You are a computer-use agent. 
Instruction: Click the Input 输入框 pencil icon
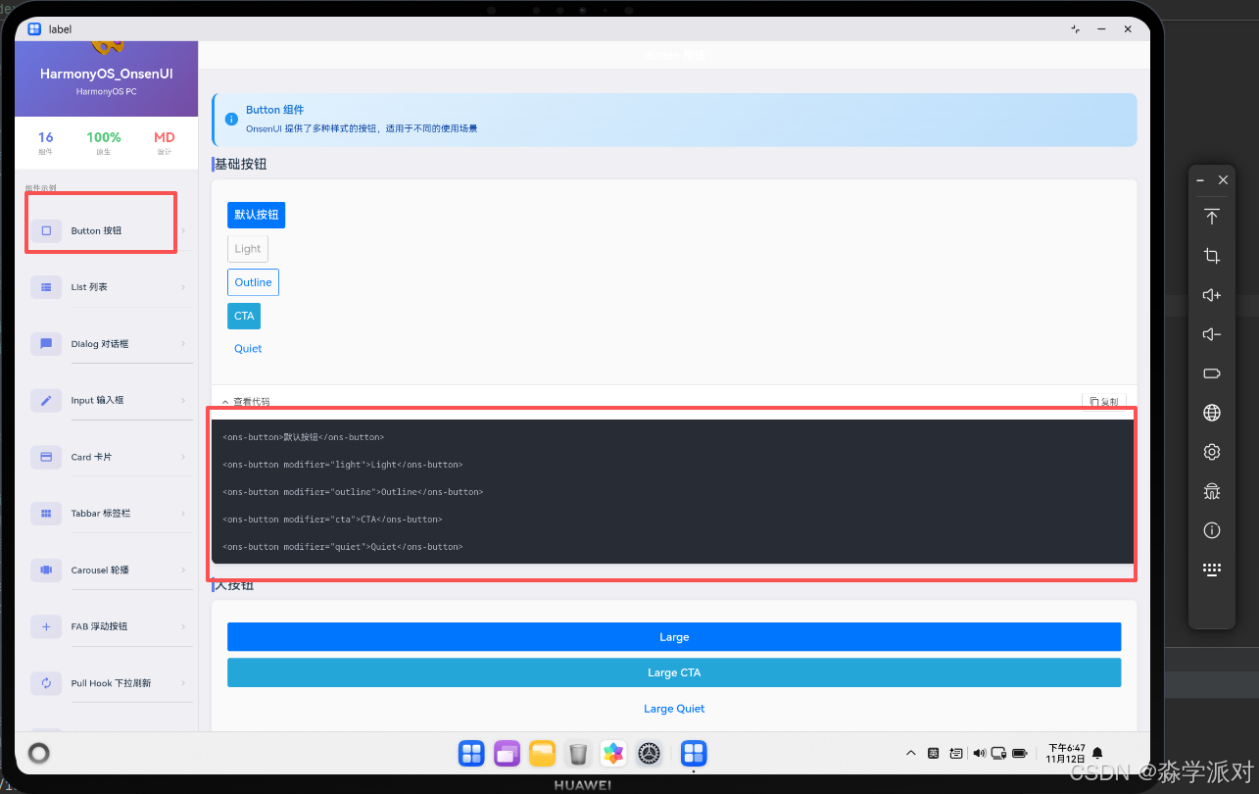pos(46,400)
